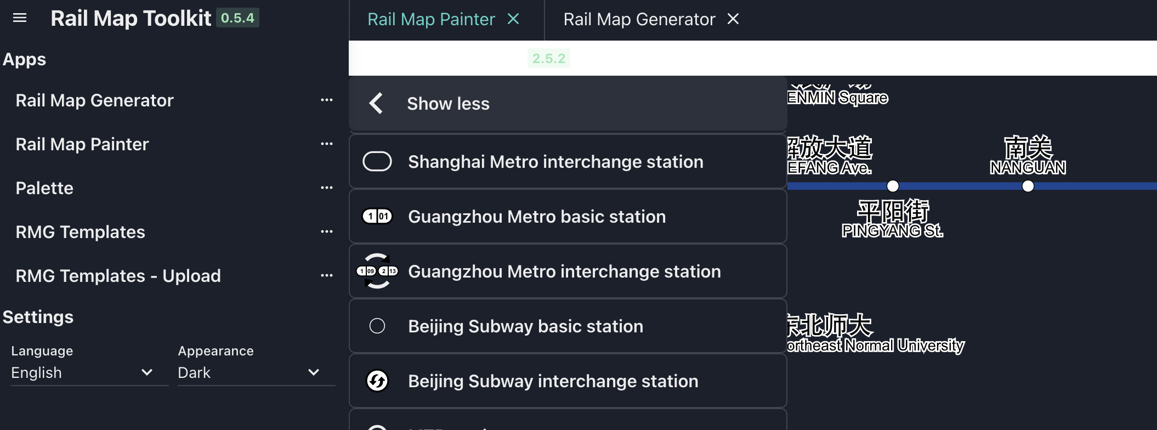1157x430 pixels.
Task: Click the NANGUAN station marker on the map
Action: pyautogui.click(x=1028, y=186)
